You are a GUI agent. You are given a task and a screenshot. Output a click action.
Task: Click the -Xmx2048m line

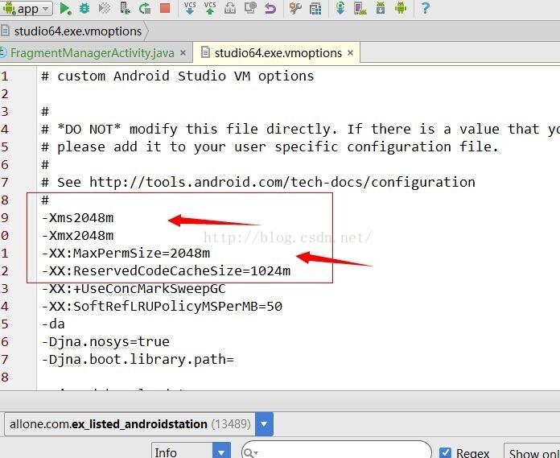pyautogui.click(x=77, y=235)
